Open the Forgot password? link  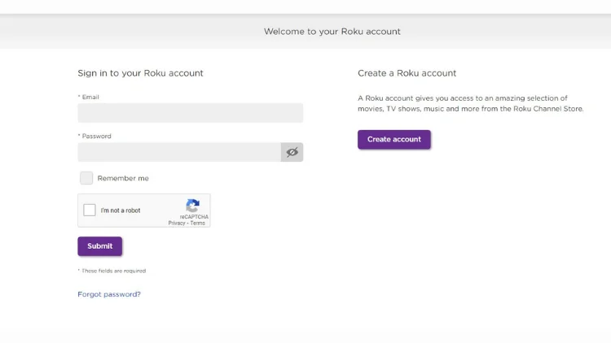pyautogui.click(x=109, y=294)
